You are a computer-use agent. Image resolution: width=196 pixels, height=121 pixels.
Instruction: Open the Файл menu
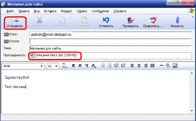pyautogui.click(x=10, y=11)
